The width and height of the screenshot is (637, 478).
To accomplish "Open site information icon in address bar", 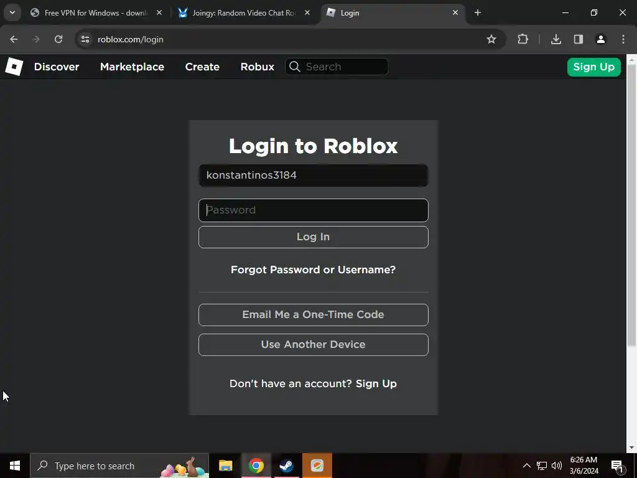I will (85, 39).
